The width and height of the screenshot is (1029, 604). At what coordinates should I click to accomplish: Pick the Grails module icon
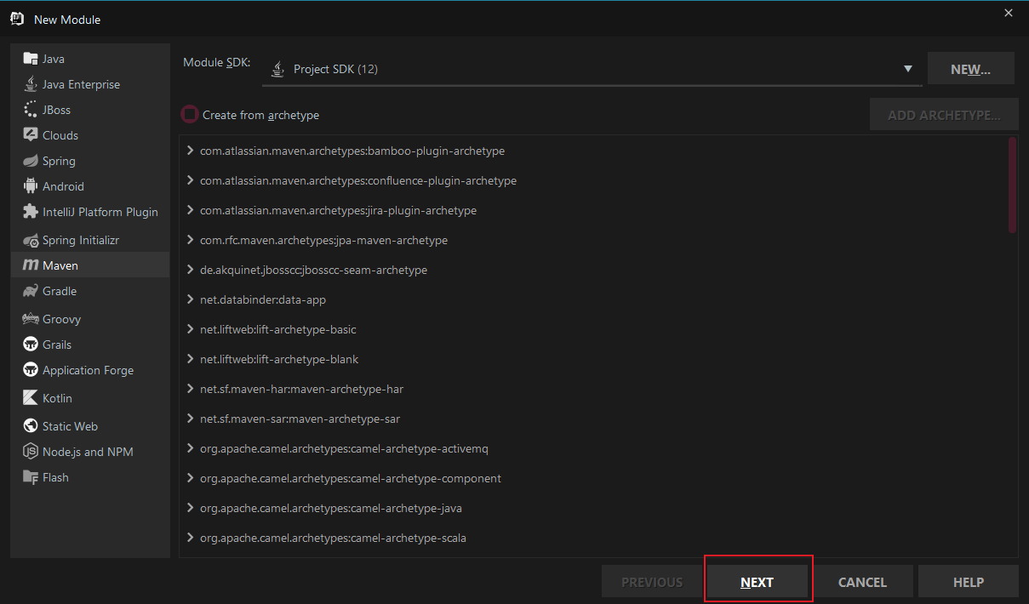(x=31, y=345)
